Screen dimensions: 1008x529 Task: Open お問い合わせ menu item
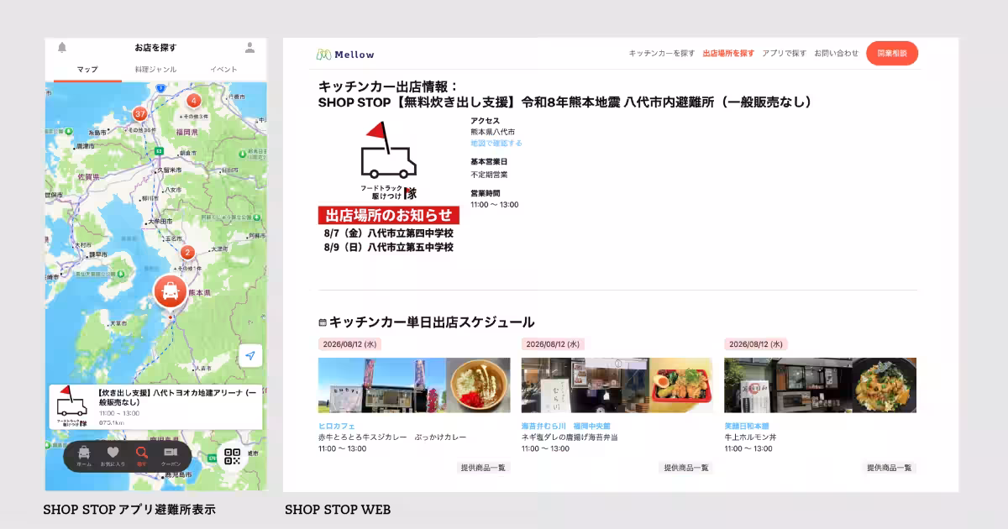(x=836, y=53)
